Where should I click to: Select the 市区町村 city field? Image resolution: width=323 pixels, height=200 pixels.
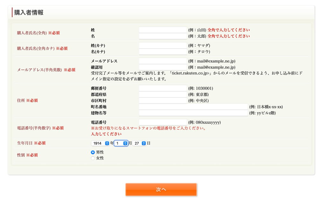(x=163, y=101)
